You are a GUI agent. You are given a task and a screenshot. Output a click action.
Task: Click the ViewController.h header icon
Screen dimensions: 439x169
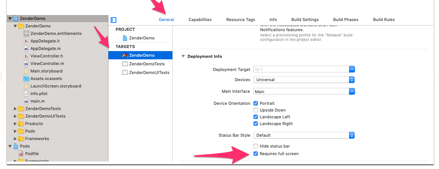coord(26,56)
